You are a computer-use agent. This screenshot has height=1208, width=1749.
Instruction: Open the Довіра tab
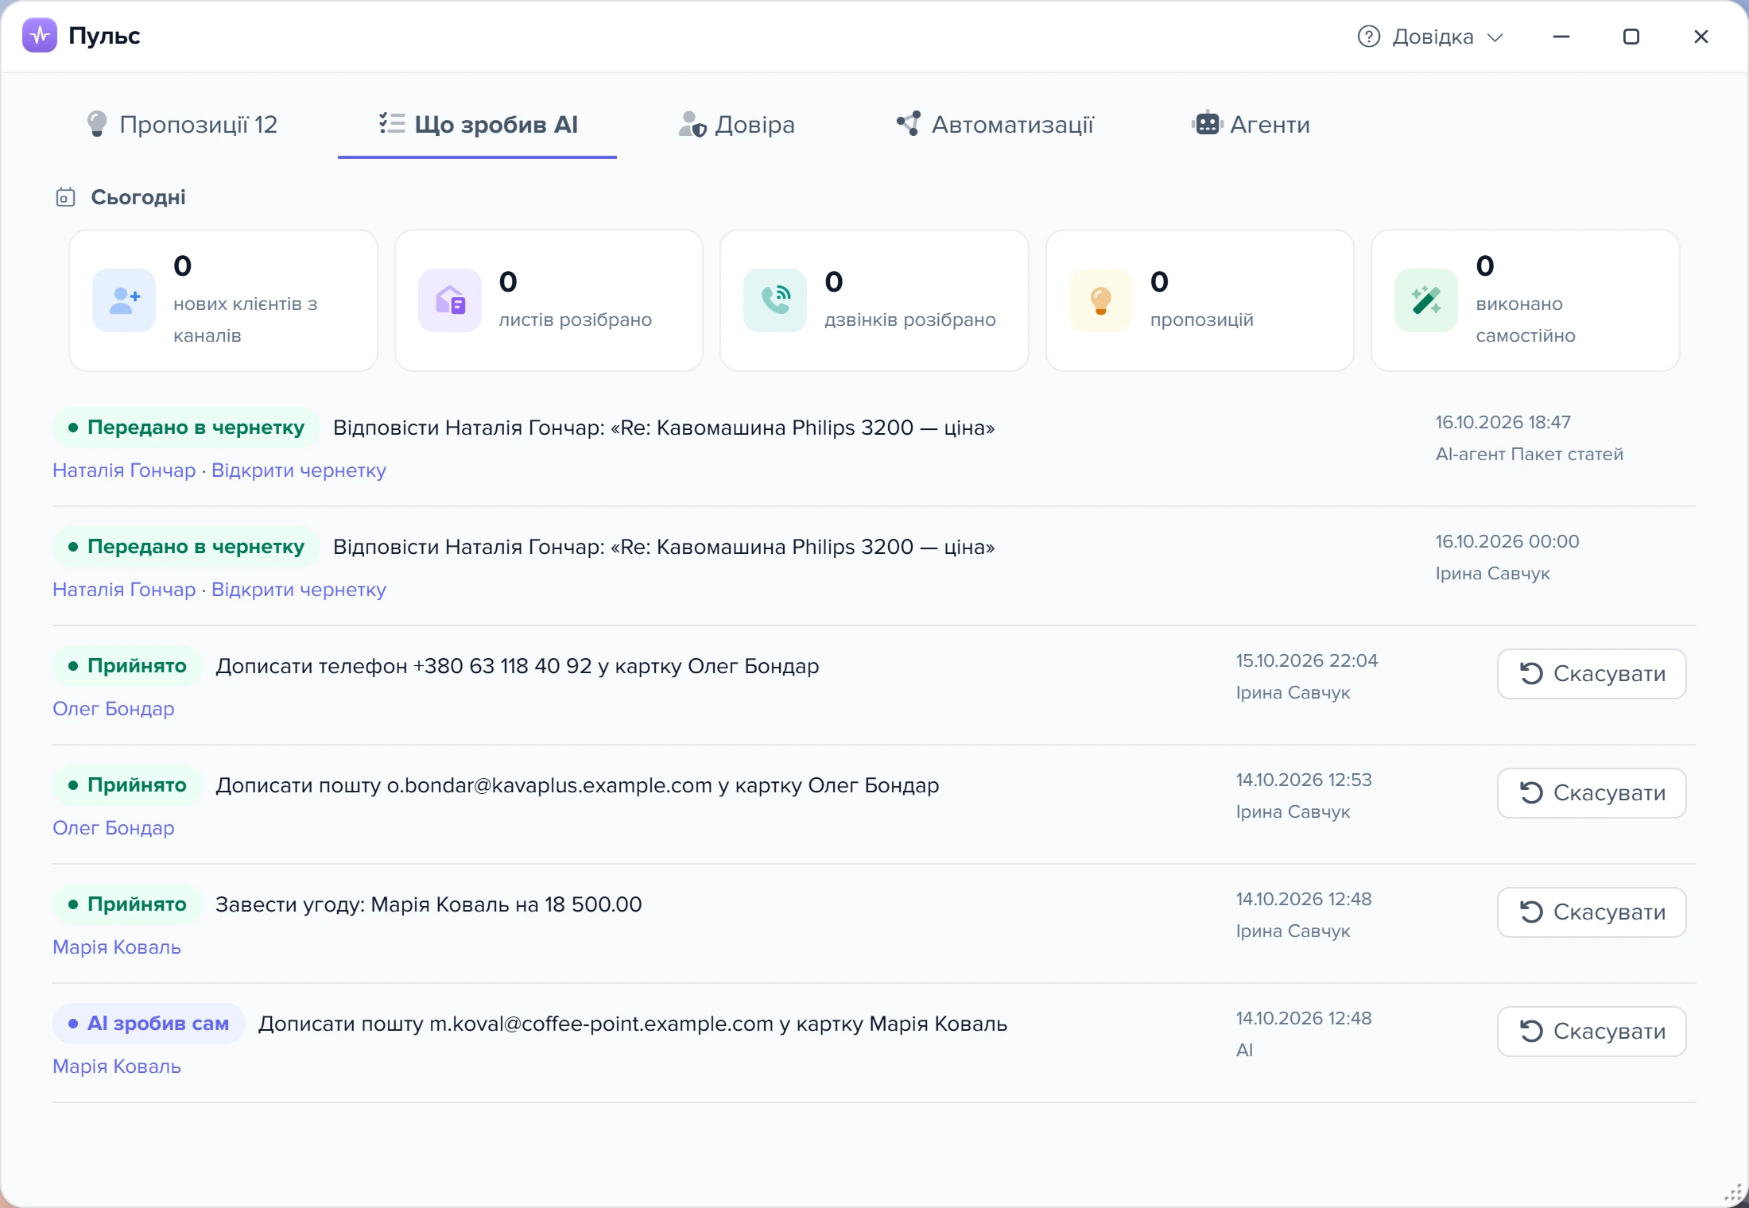pos(736,124)
